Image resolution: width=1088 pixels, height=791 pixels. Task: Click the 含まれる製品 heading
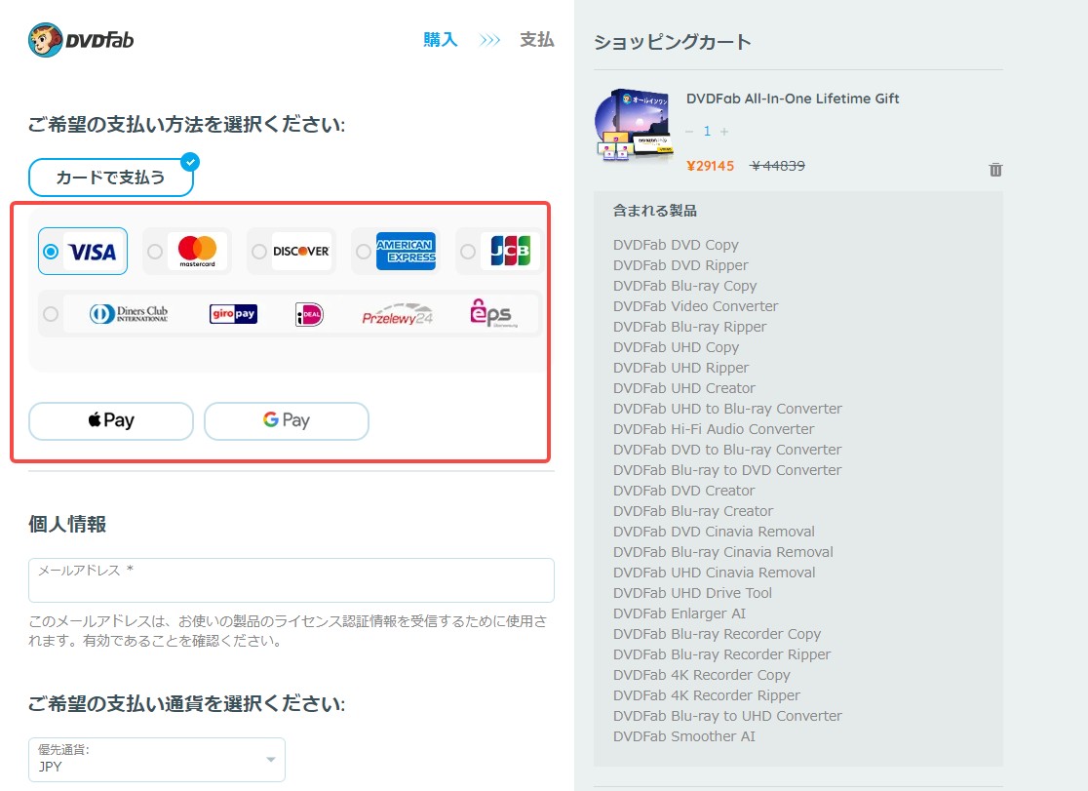[655, 211]
